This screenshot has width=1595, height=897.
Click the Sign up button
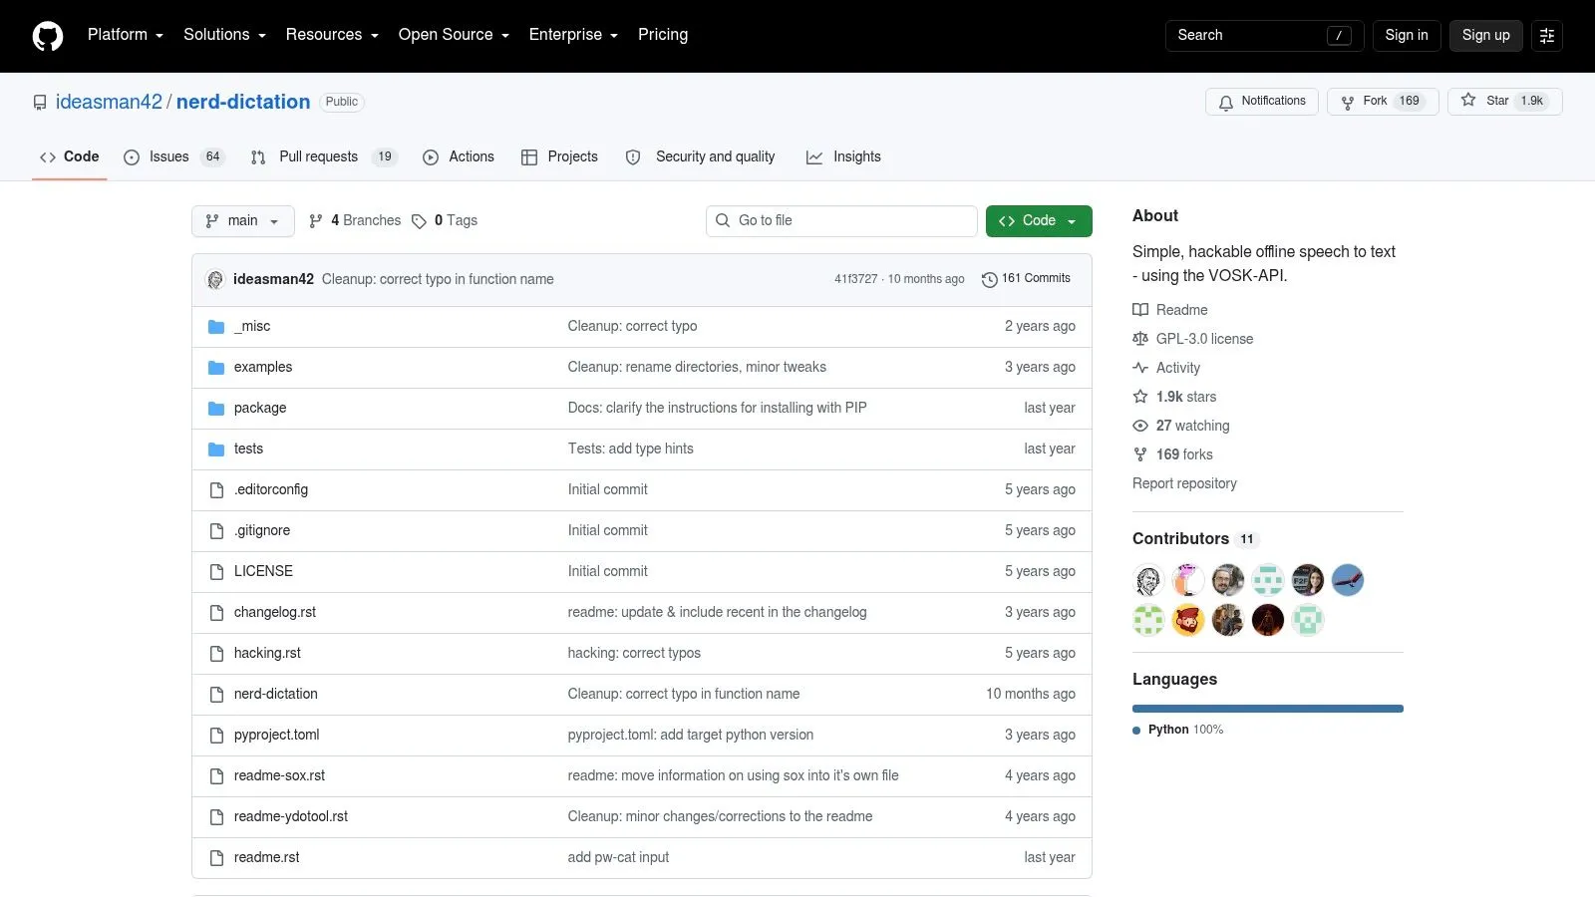(x=1486, y=36)
